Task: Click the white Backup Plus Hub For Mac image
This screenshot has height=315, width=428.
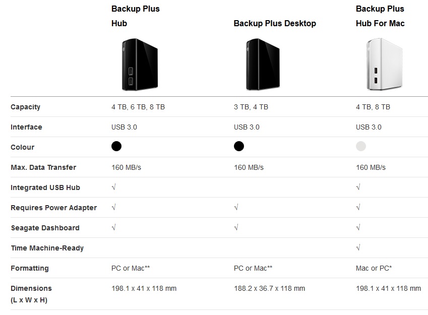Action: point(384,65)
